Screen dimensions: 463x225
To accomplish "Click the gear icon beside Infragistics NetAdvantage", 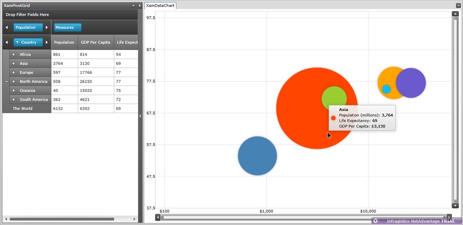I will 375,221.
